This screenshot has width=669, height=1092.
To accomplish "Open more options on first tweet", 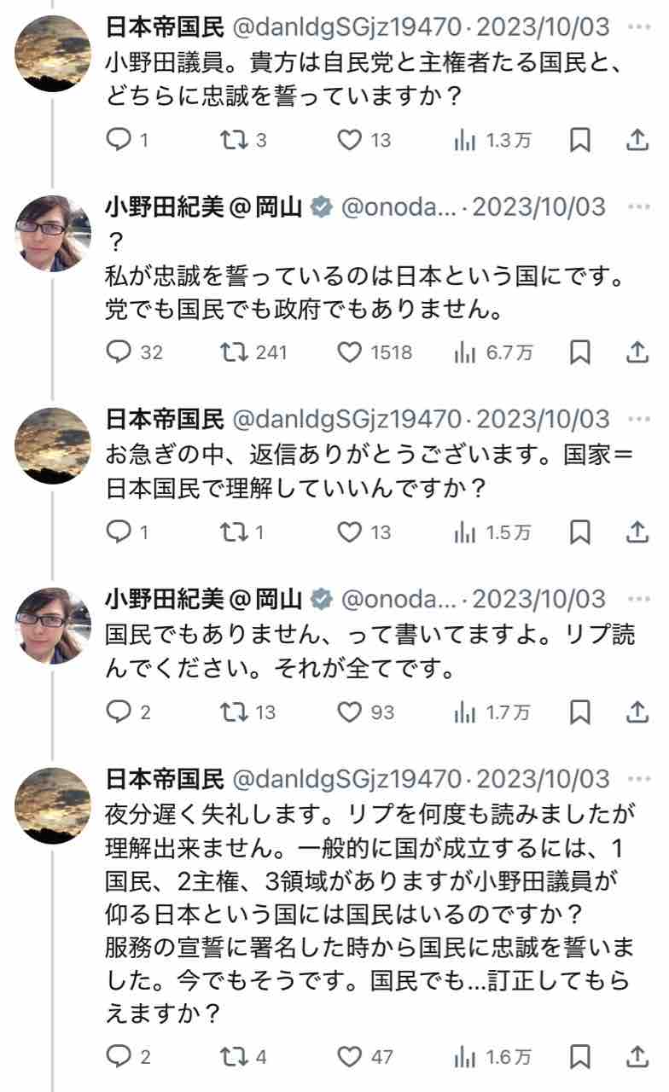I will click(x=638, y=26).
